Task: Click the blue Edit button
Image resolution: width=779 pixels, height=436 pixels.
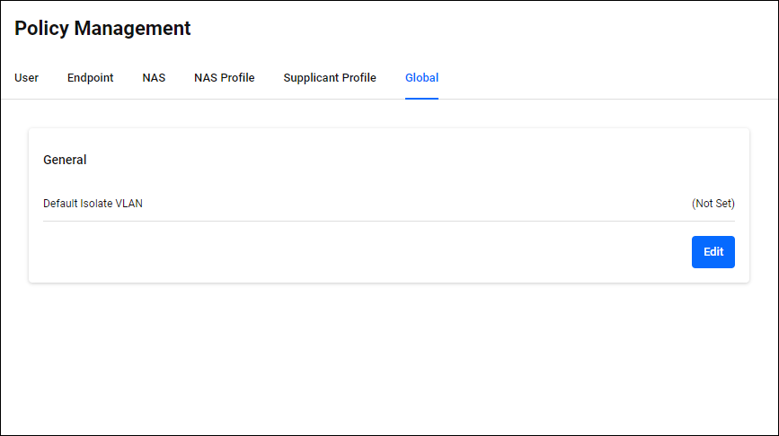Action: tap(713, 252)
